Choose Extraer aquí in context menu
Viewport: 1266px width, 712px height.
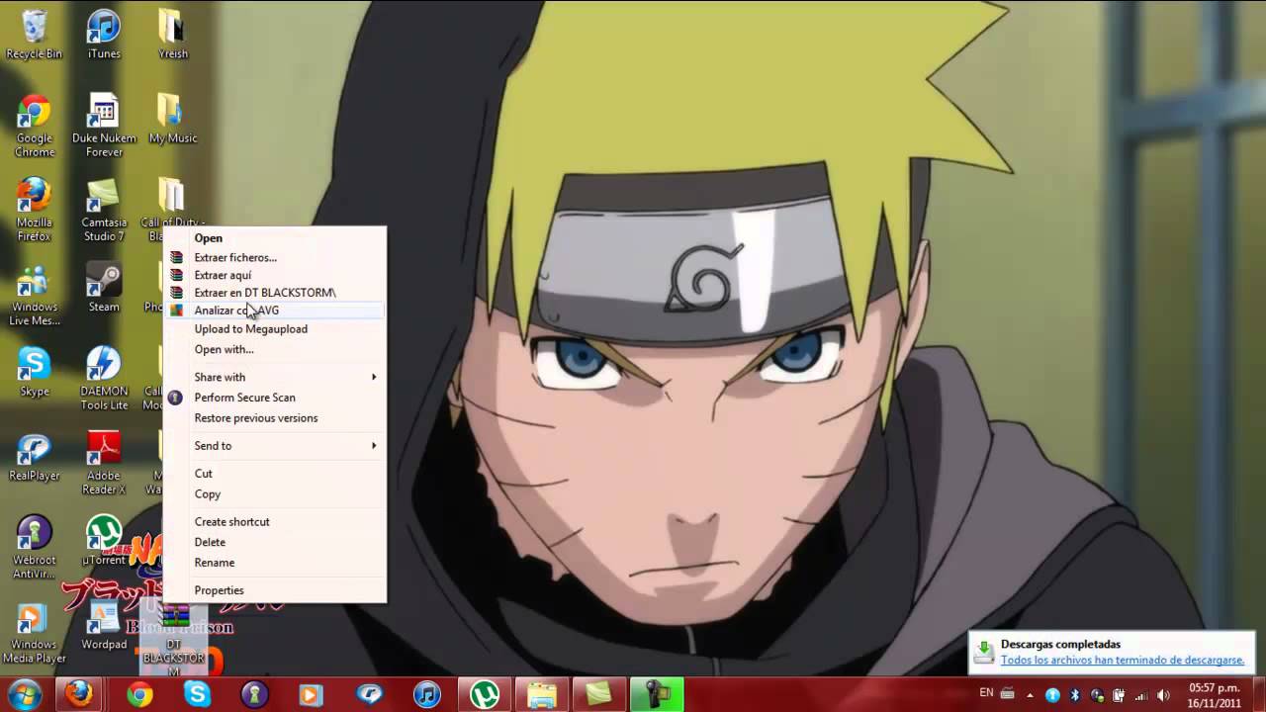click(x=275, y=275)
